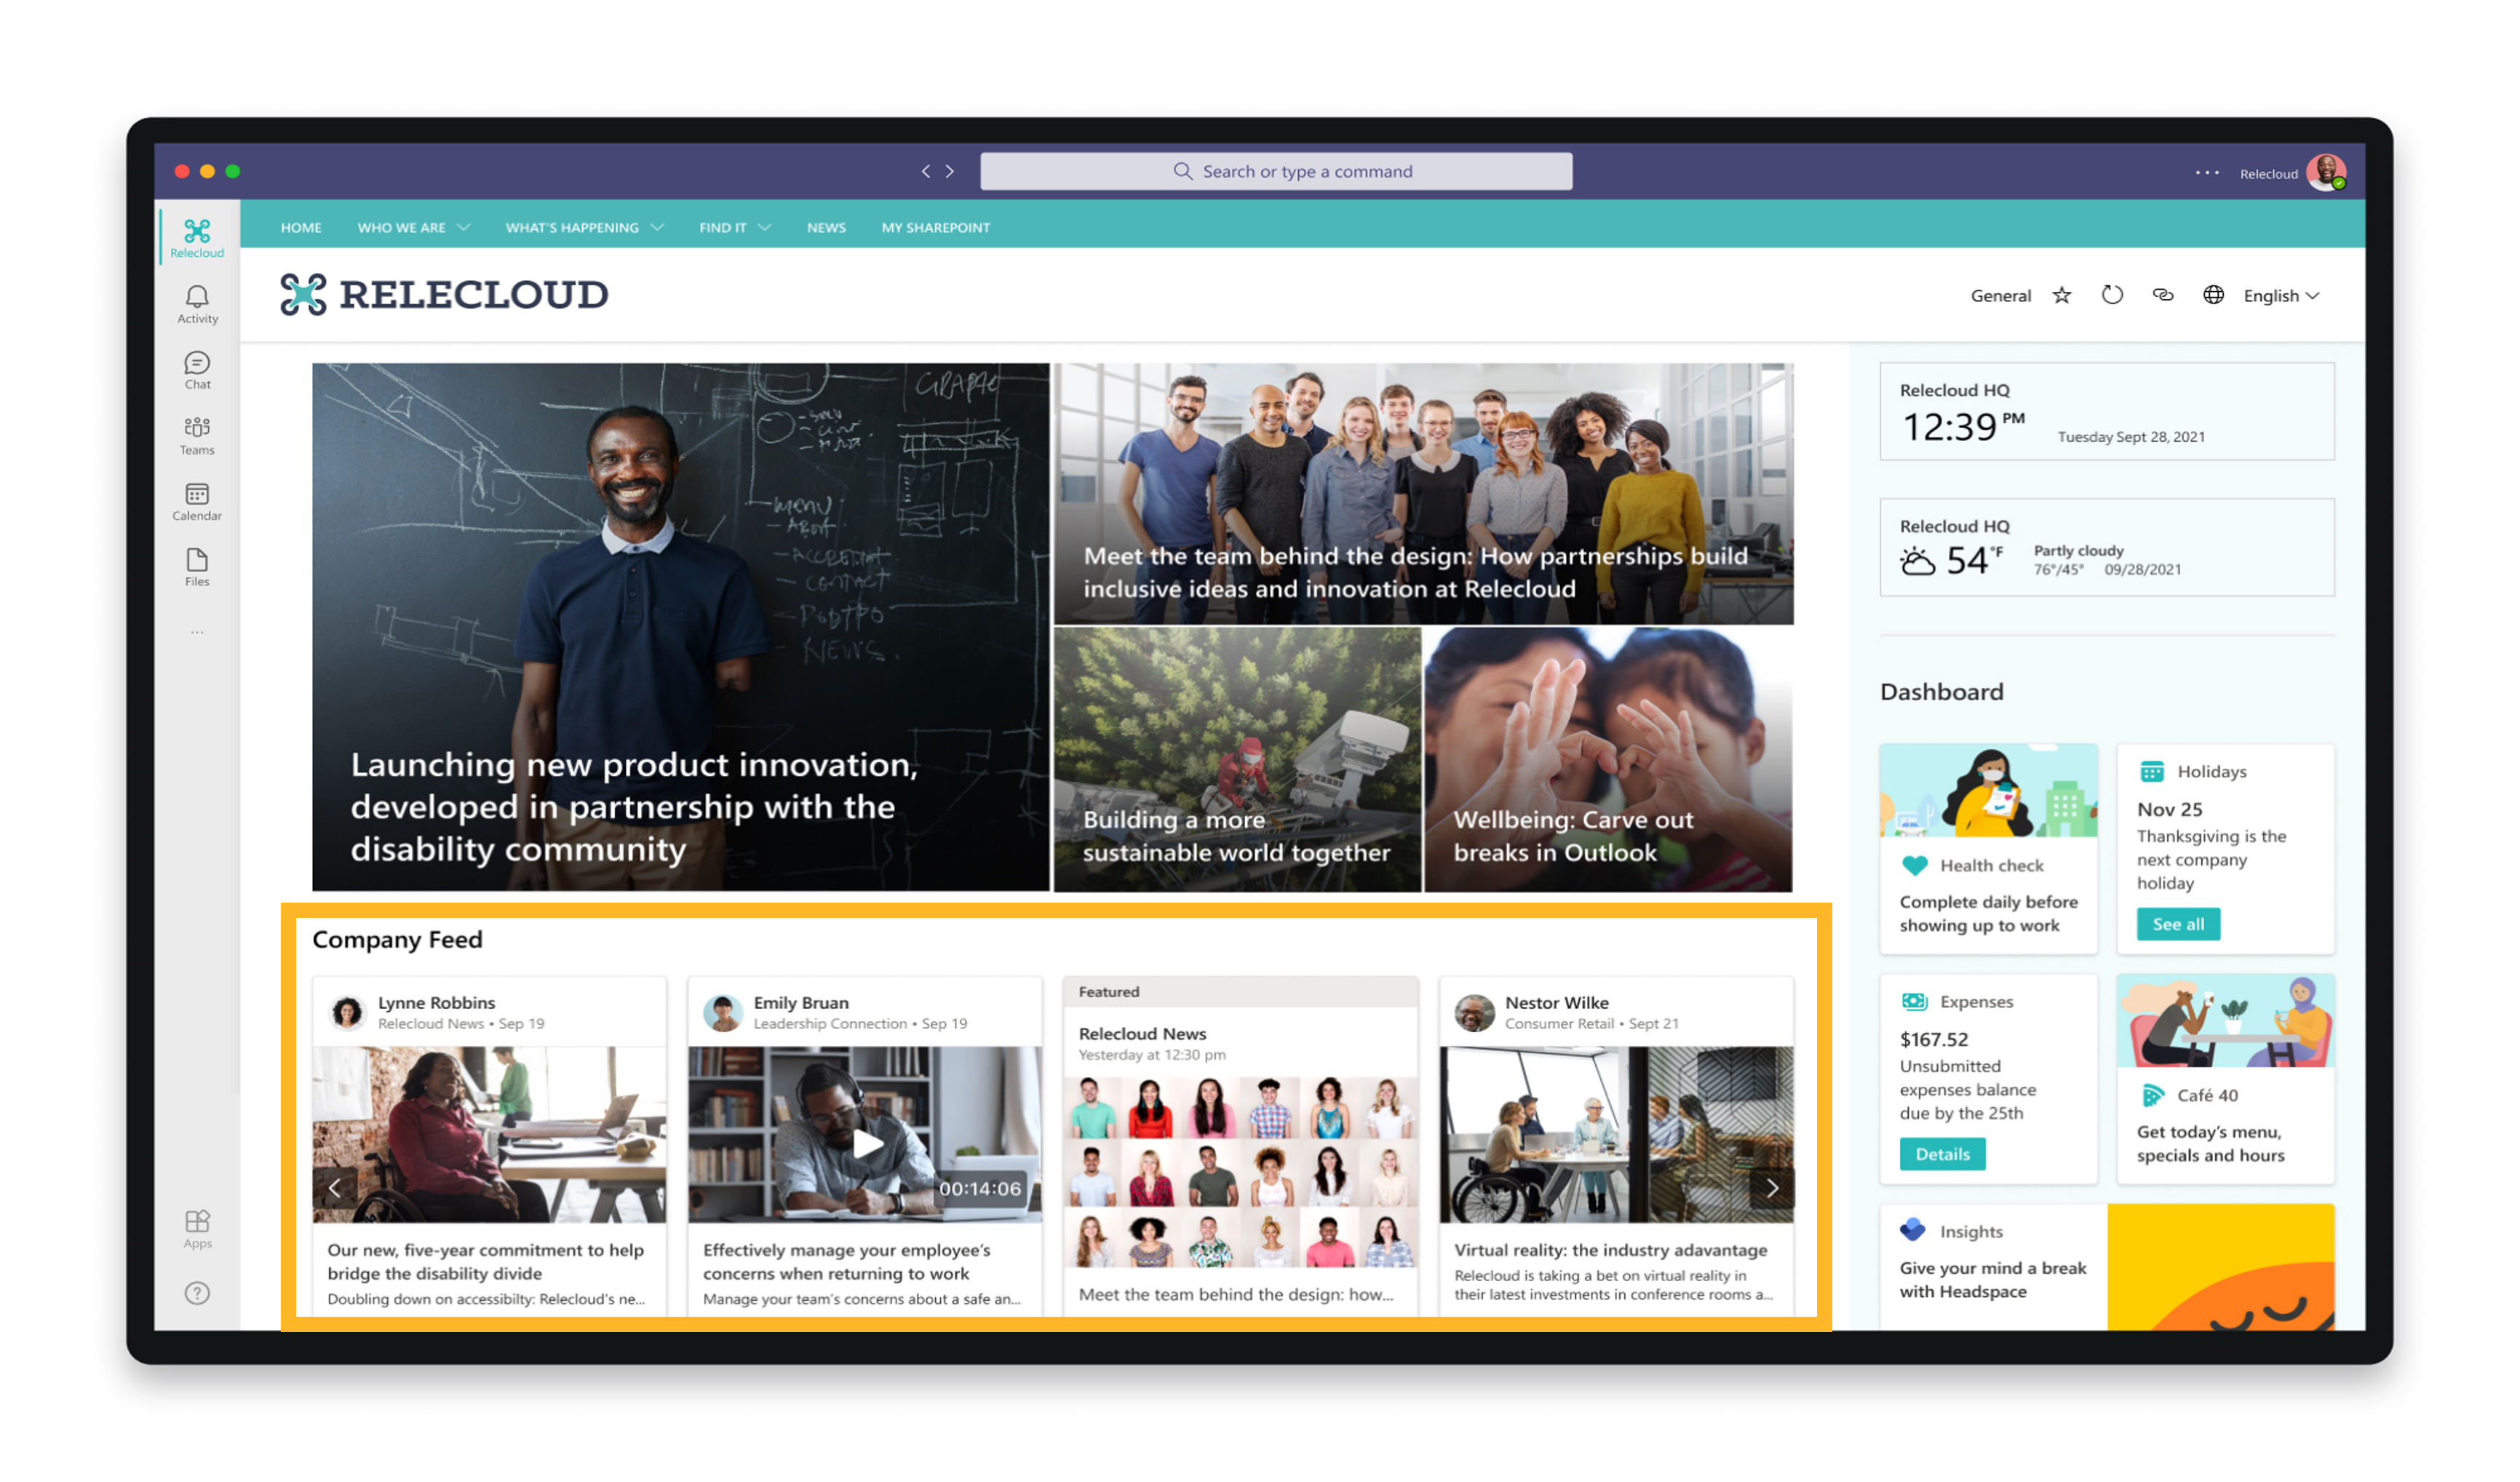2520x1482 pixels.
Task: Toggle the share link icon
Action: [x=2157, y=295]
